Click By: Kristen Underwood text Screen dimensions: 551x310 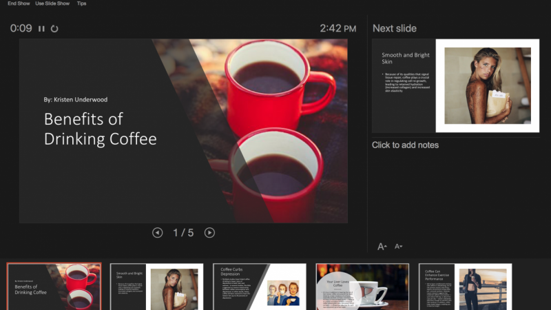click(x=76, y=100)
